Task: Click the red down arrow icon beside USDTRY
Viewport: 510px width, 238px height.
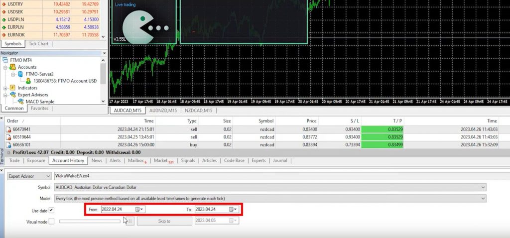Action: (x=4, y=4)
